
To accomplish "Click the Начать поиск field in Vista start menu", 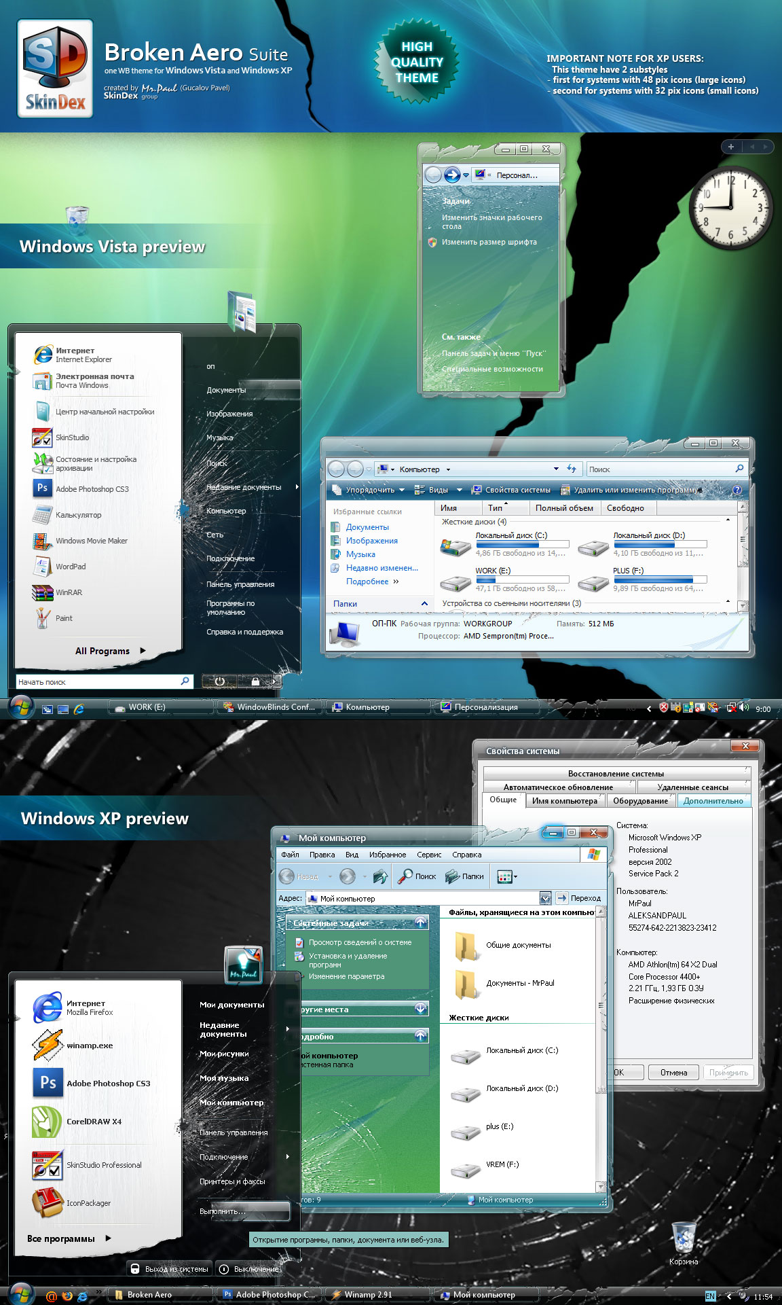I will [x=104, y=681].
